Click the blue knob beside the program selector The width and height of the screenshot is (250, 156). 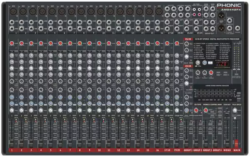click(x=205, y=62)
